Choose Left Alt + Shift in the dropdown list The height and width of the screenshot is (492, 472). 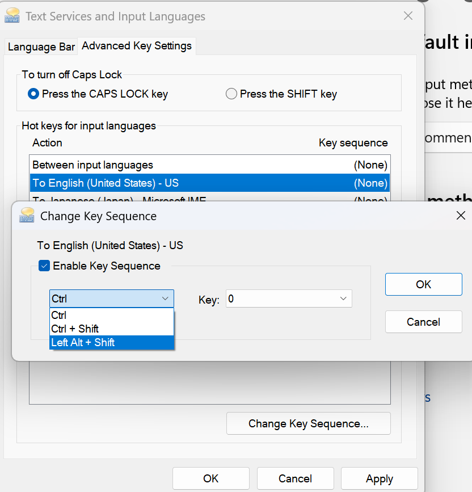click(x=112, y=342)
